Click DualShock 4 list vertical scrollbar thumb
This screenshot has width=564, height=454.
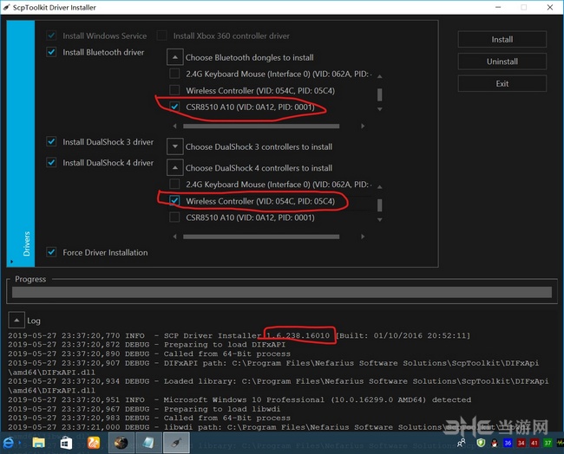379,205
